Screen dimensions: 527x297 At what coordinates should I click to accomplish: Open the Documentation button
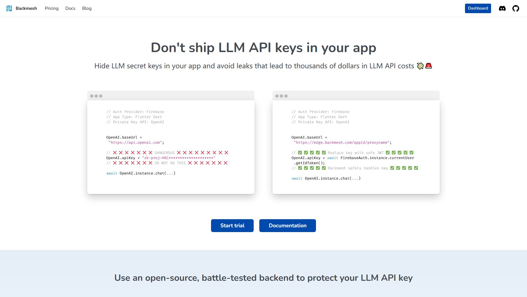click(x=287, y=226)
